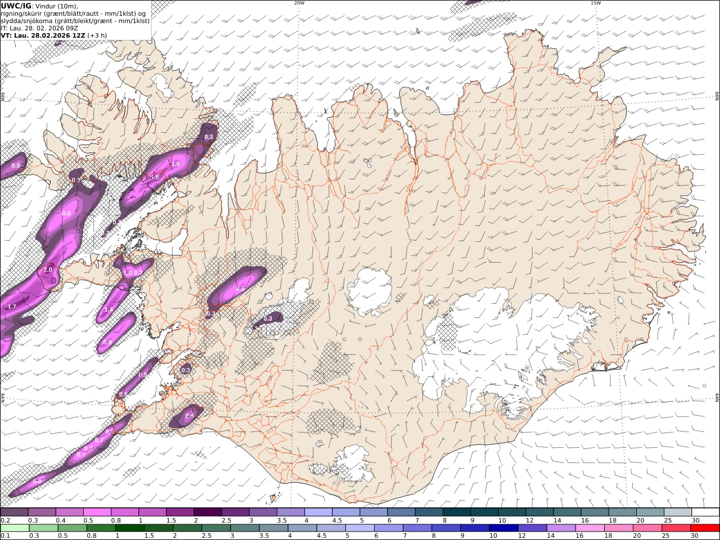The height and width of the screenshot is (540, 720).
Task: Click the '2.0' precipitation value on the map
Action: tap(48, 270)
